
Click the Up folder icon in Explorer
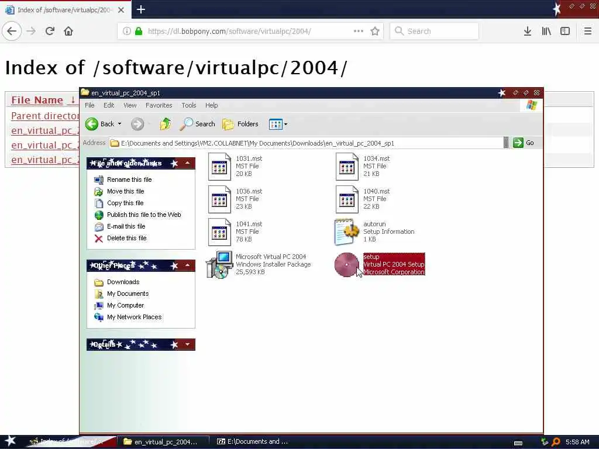point(166,124)
